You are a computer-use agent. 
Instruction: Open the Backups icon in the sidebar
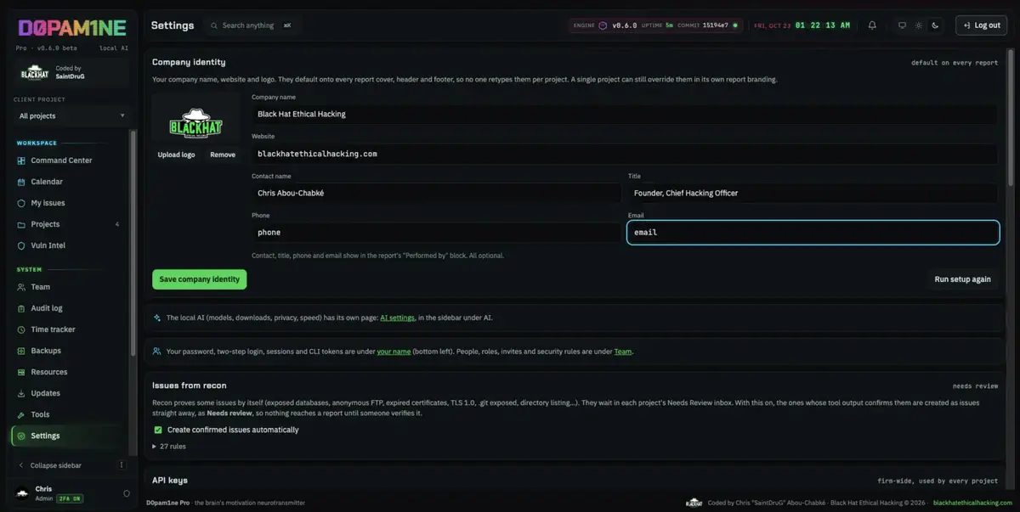point(22,351)
